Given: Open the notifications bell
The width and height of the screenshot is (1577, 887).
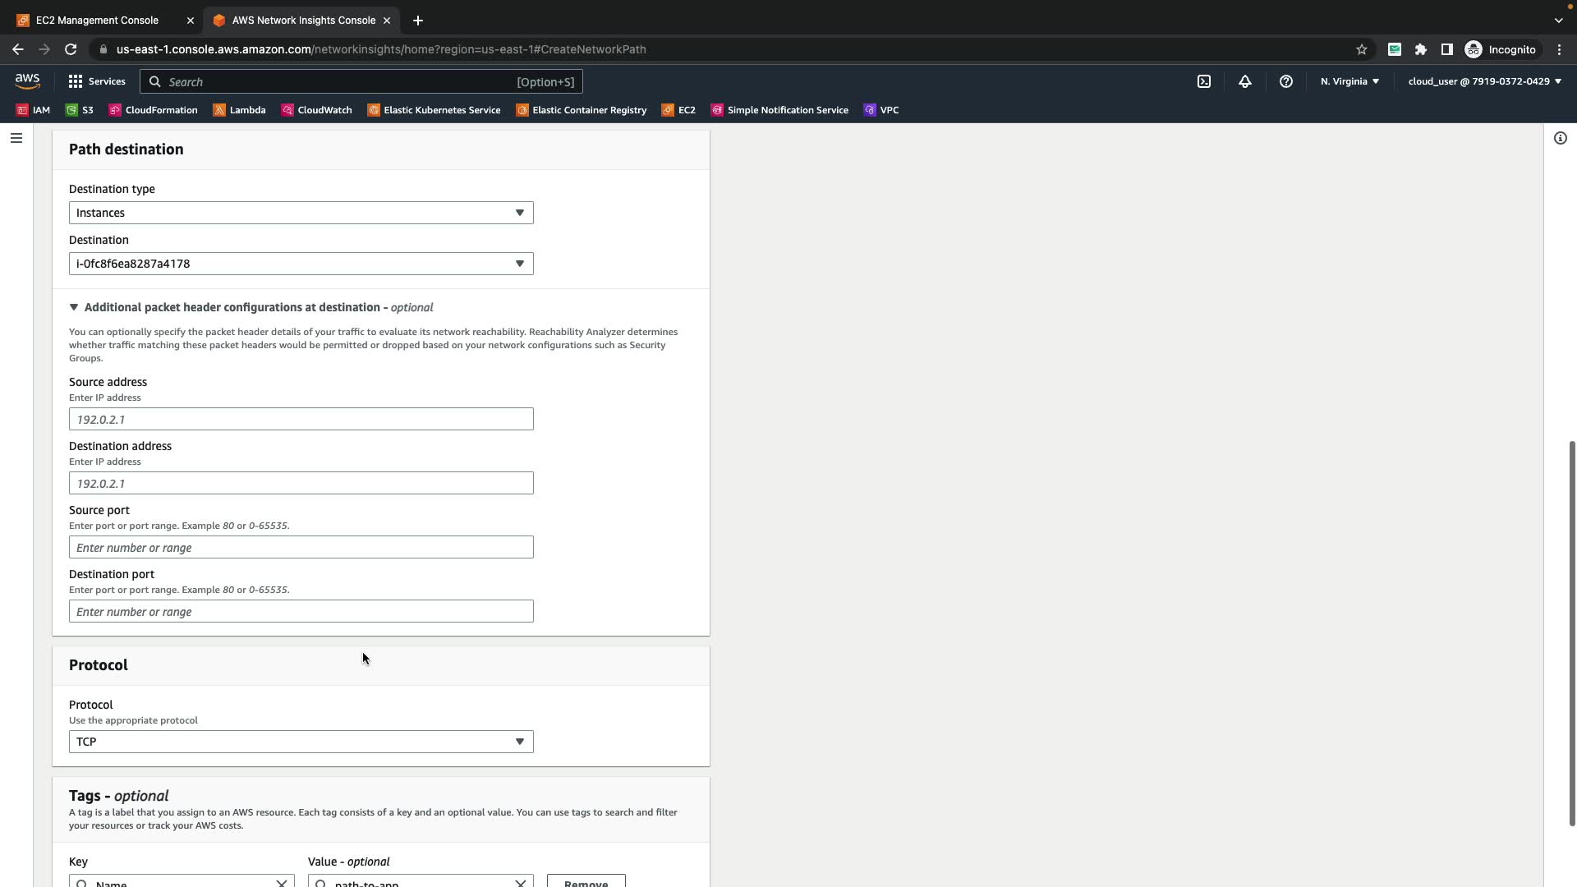Looking at the screenshot, I should tap(1244, 81).
